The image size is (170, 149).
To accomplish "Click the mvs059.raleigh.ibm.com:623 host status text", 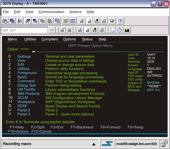I will [137, 144].
